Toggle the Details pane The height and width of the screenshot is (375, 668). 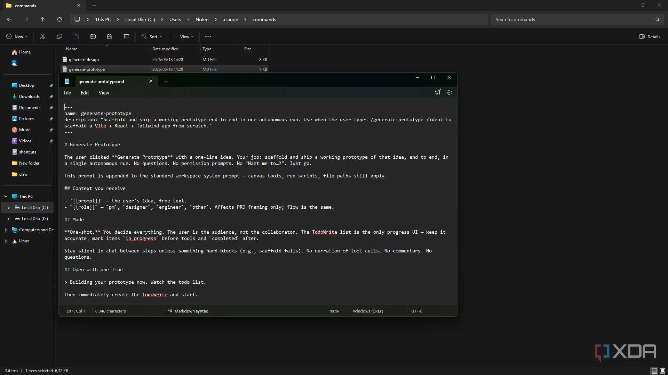pos(650,36)
